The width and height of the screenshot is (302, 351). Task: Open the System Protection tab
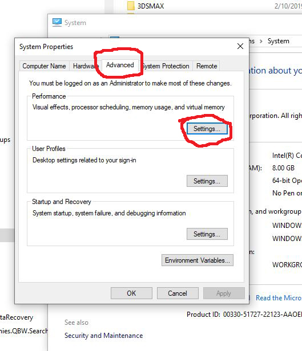[166, 66]
